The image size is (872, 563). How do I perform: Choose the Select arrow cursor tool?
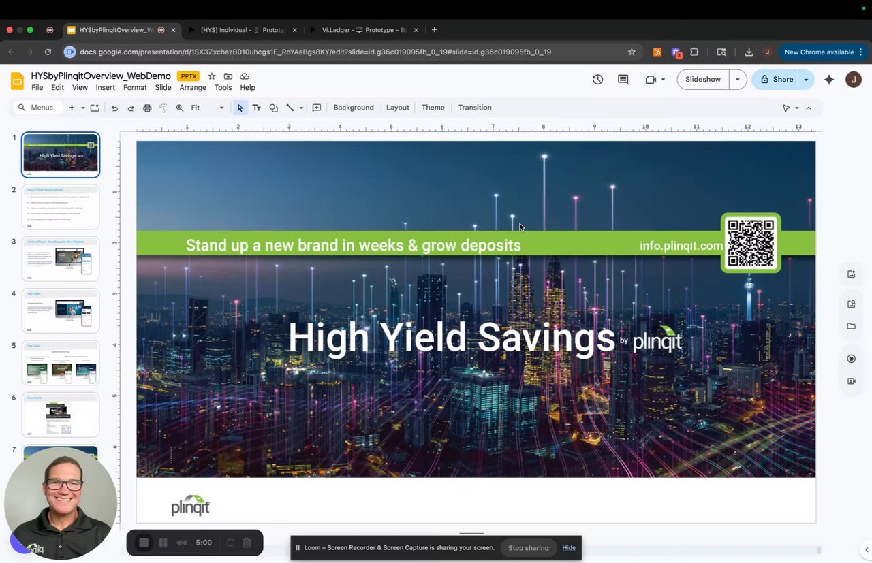tap(240, 108)
